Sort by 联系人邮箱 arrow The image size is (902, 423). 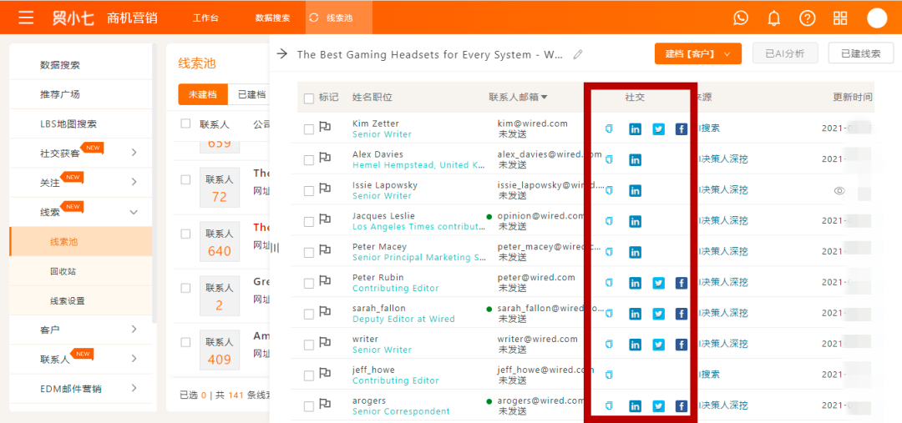coord(544,97)
